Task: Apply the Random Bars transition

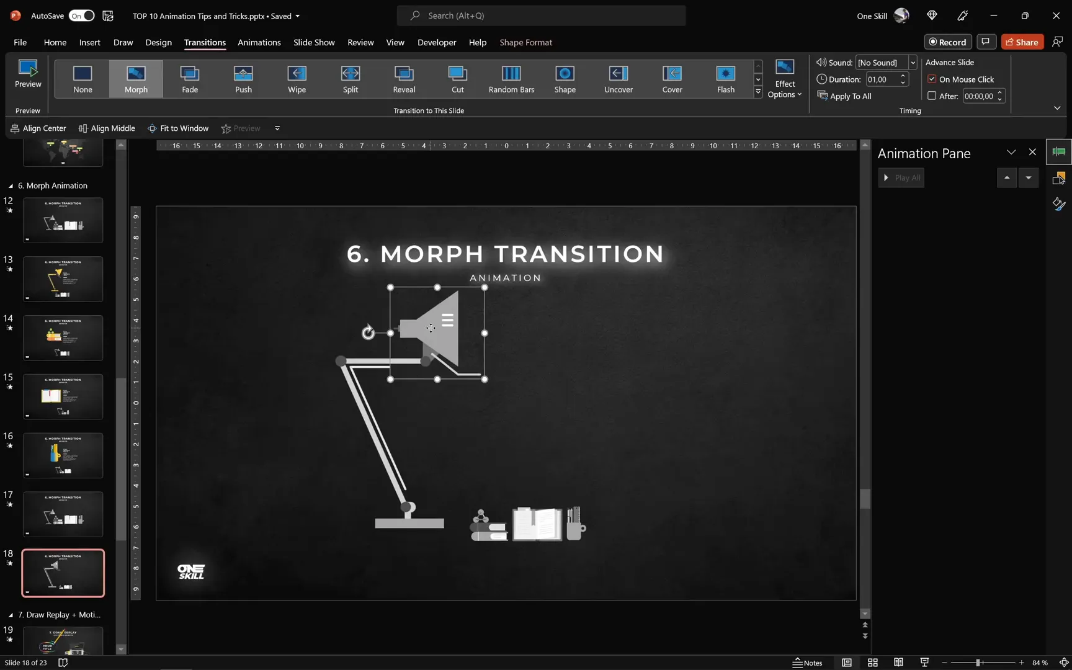Action: click(511, 79)
